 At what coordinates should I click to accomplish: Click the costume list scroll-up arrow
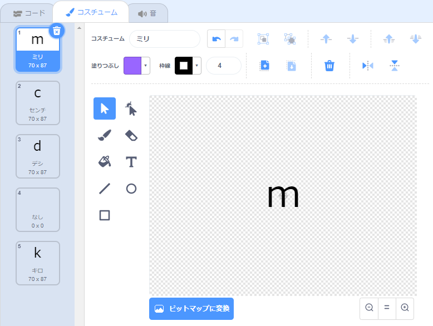(x=79, y=28)
